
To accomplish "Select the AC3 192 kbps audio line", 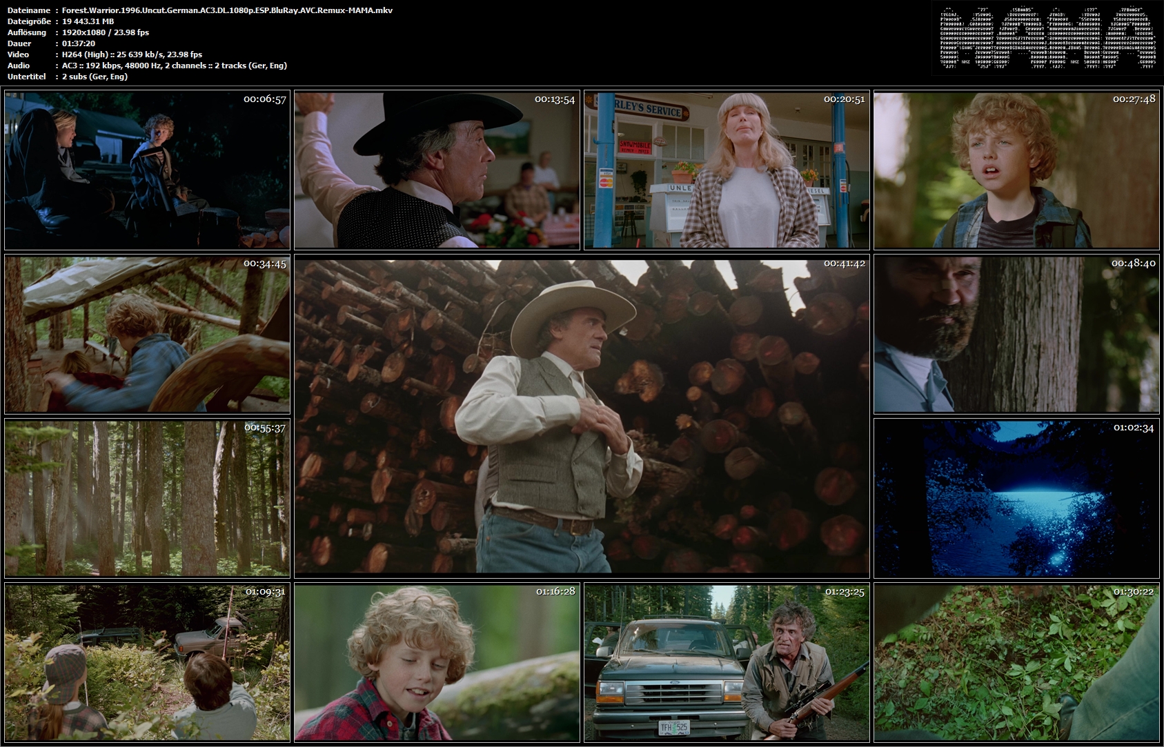I will point(175,66).
